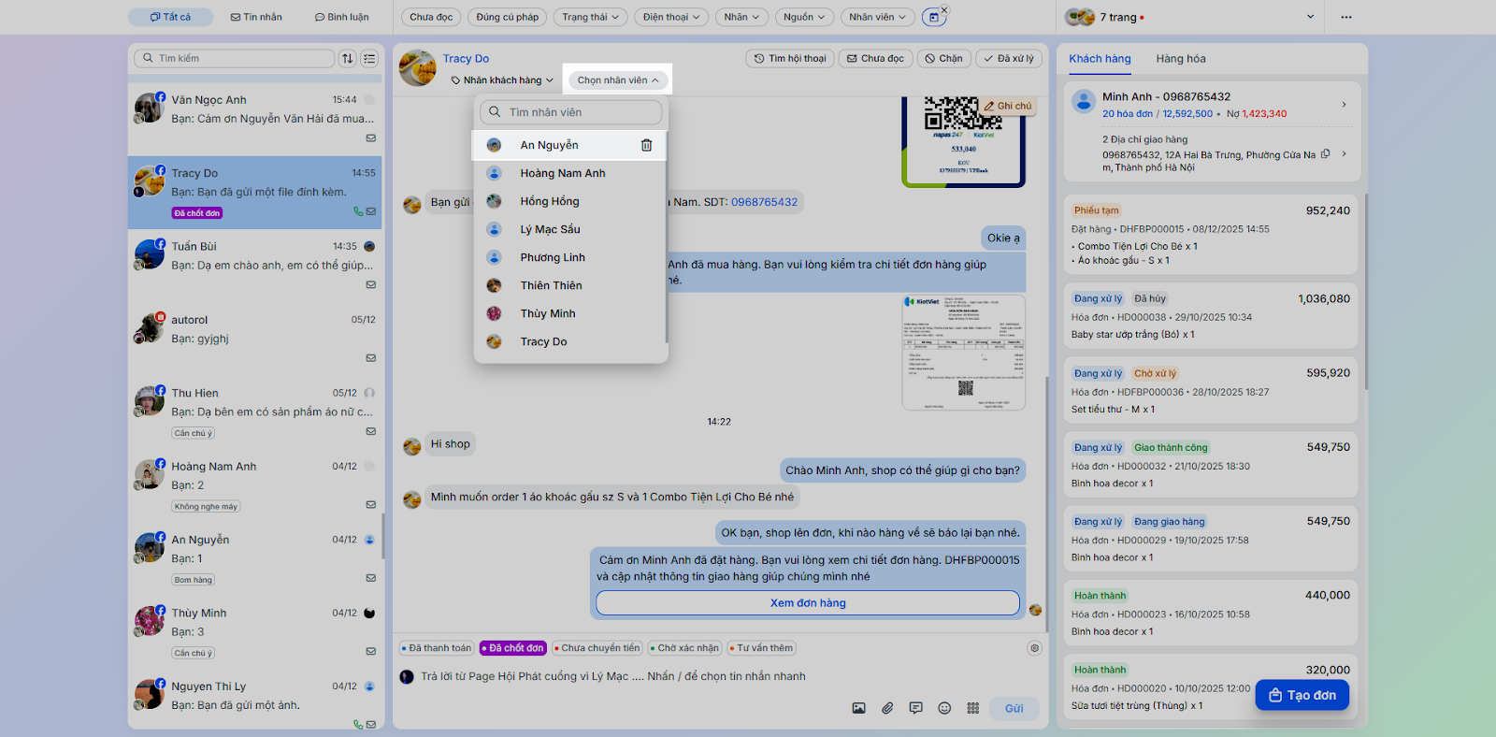
Task: Focus the Tìm nhân viên search field
Action: [570, 112]
